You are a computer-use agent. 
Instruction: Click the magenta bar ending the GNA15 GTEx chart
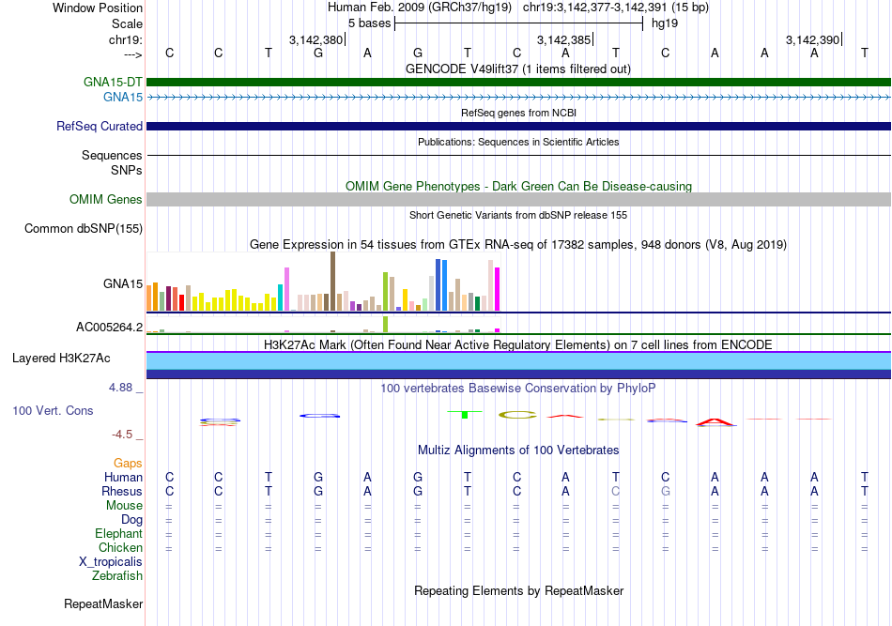coord(498,289)
